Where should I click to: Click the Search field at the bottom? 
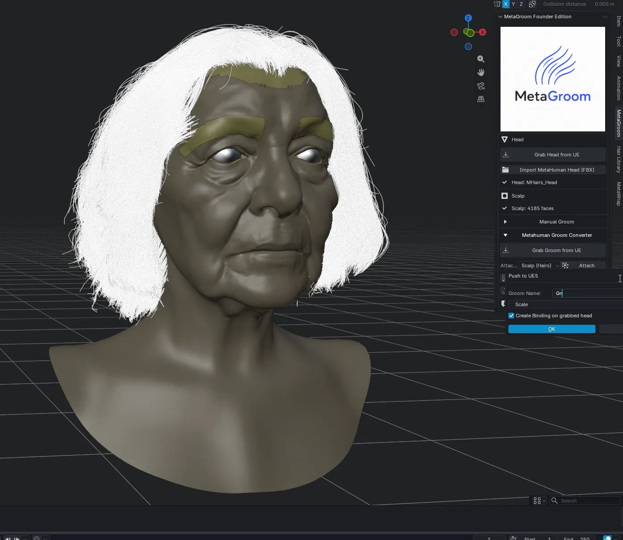tap(585, 501)
